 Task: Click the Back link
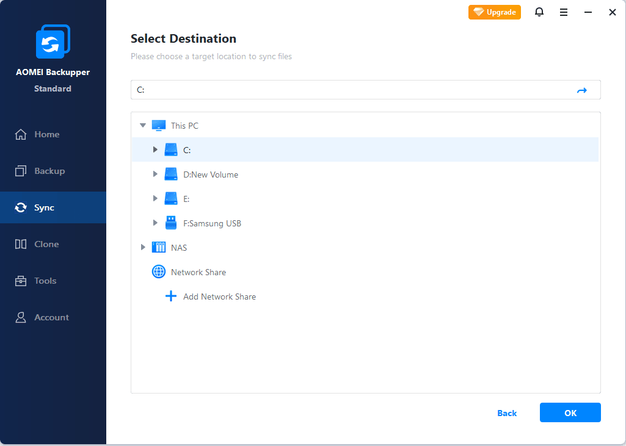507,413
